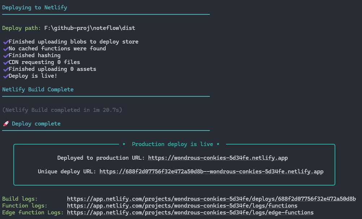This screenshot has width=362, height=219.
Task: Click the 'Build logs:' label
Action: pyautogui.click(x=20, y=199)
